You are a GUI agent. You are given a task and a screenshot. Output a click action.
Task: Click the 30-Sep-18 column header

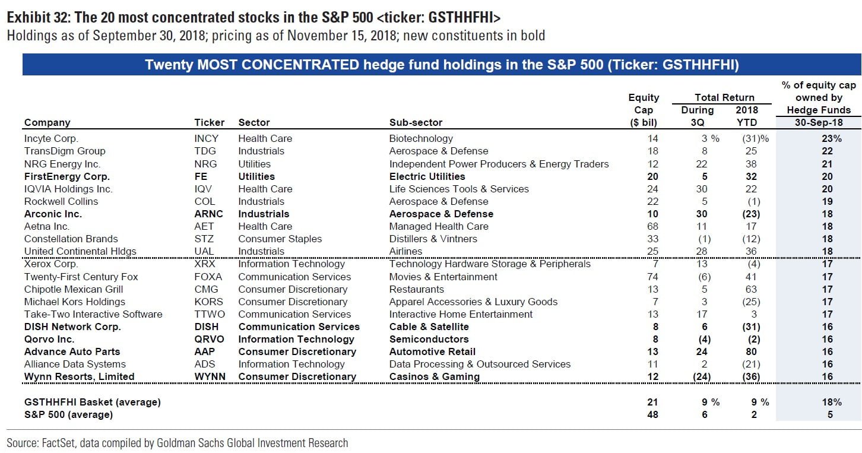pyautogui.click(x=819, y=122)
